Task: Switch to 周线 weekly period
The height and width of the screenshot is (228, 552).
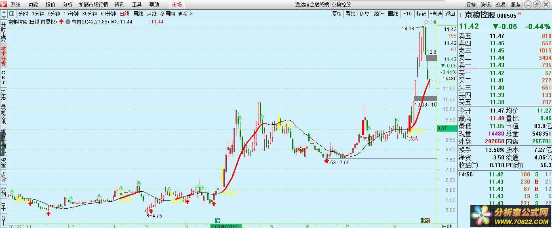Action: pos(138,14)
